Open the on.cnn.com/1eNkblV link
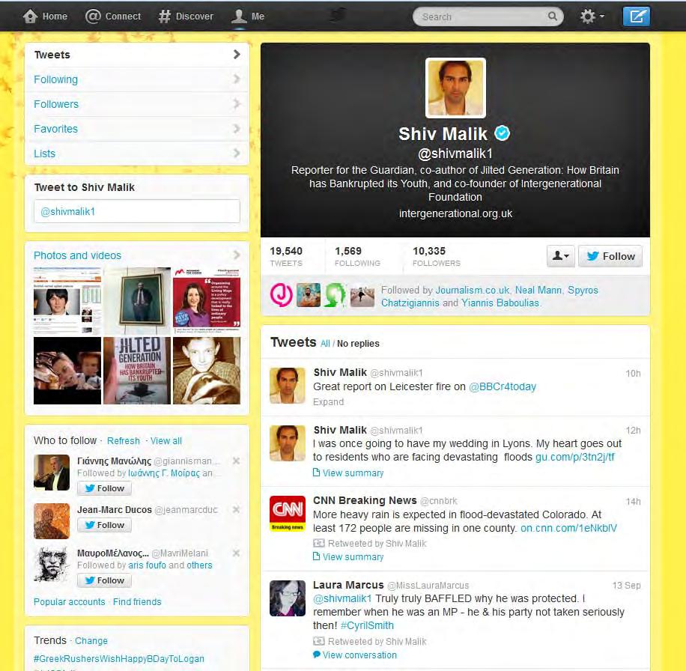The image size is (686, 671). click(x=568, y=528)
